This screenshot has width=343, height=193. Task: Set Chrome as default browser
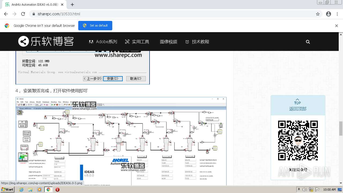pos(95,25)
